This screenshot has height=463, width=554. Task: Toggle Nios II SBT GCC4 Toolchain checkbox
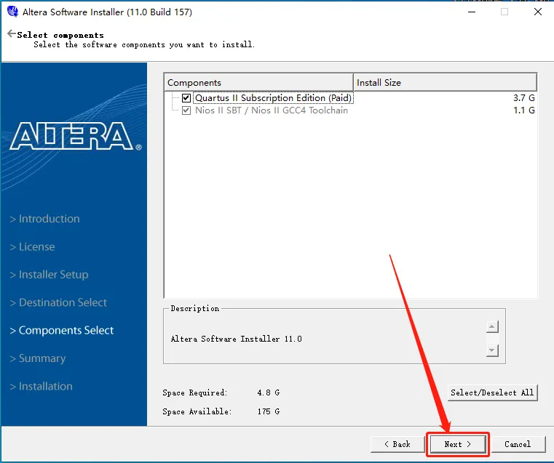186,110
